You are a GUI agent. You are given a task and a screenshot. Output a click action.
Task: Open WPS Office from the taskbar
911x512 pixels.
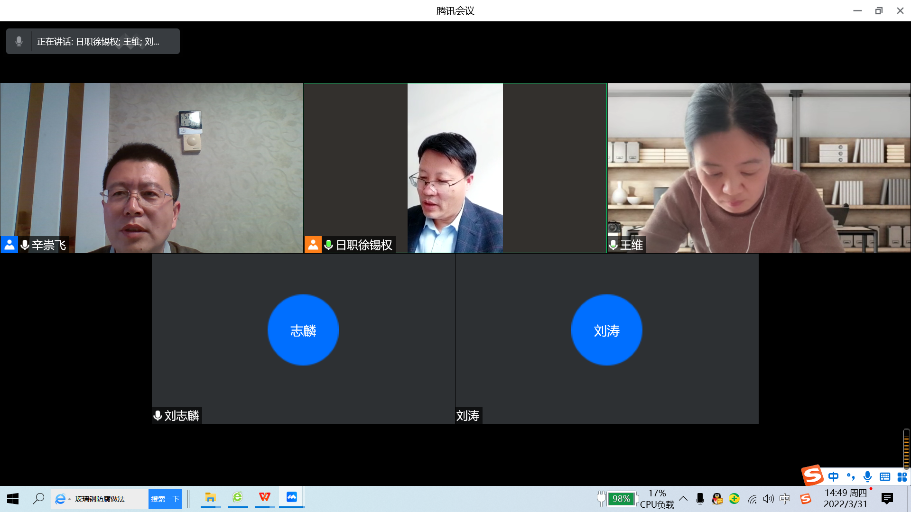coord(264,497)
